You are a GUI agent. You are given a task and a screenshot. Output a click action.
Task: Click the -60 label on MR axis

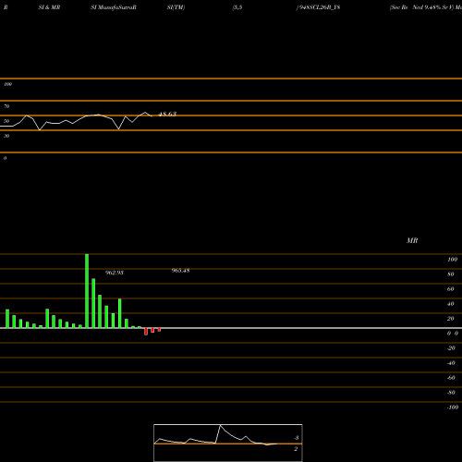[451, 378]
